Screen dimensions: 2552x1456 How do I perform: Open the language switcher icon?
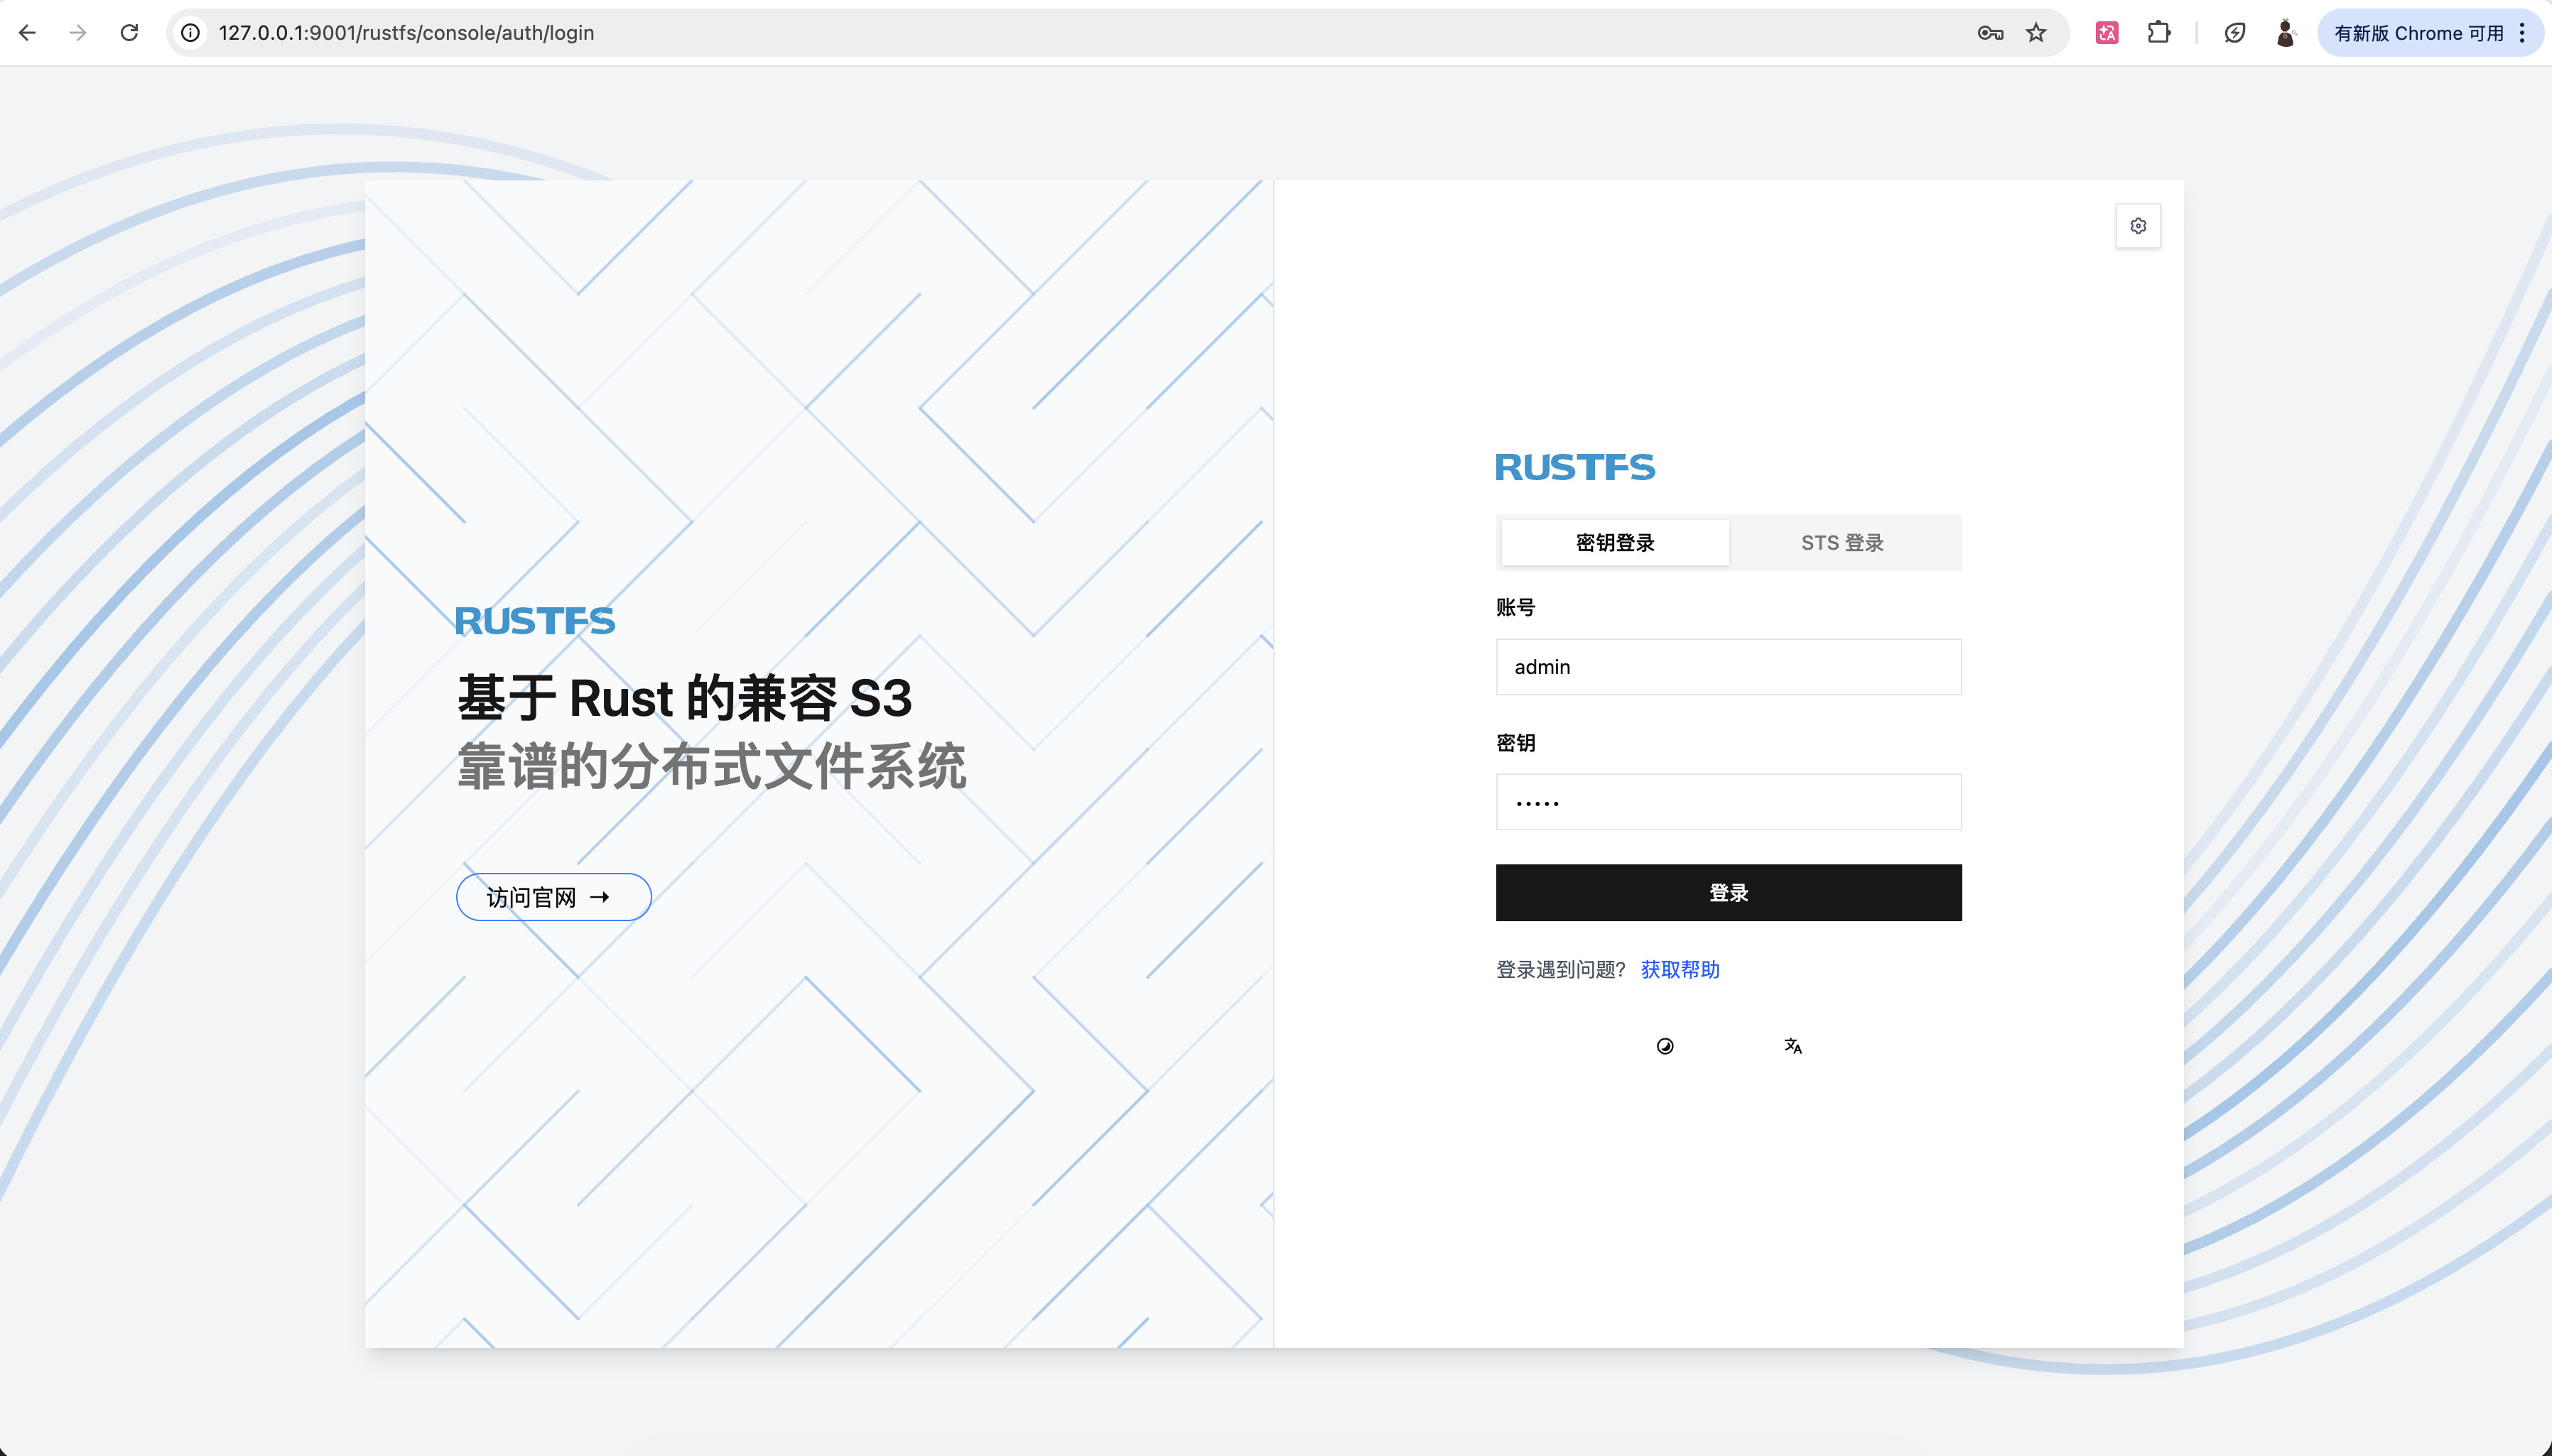(x=1793, y=1046)
